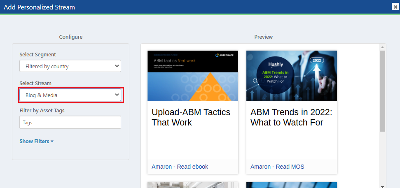Expand Show Filters
This screenshot has height=188, width=400.
pyautogui.click(x=37, y=141)
